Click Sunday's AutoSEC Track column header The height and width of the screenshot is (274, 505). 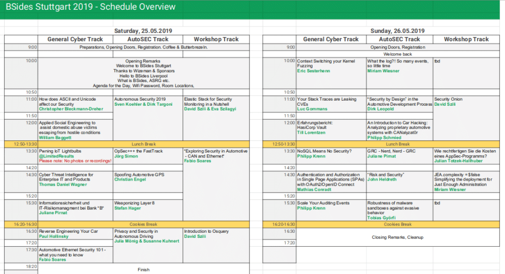coord(399,39)
